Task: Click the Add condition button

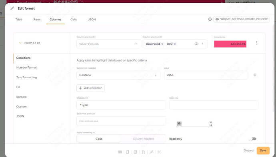Action: 91,88
